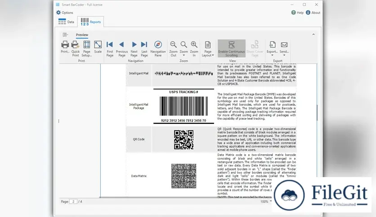376x217 pixels.
Task: Open the Navigation Pane
Action: pos(158,48)
